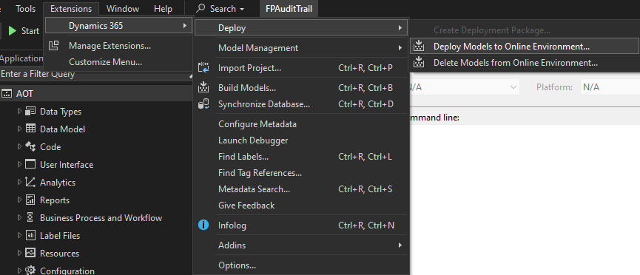The width and height of the screenshot is (640, 275).
Task: Select Infolog menu item
Action: point(301,225)
